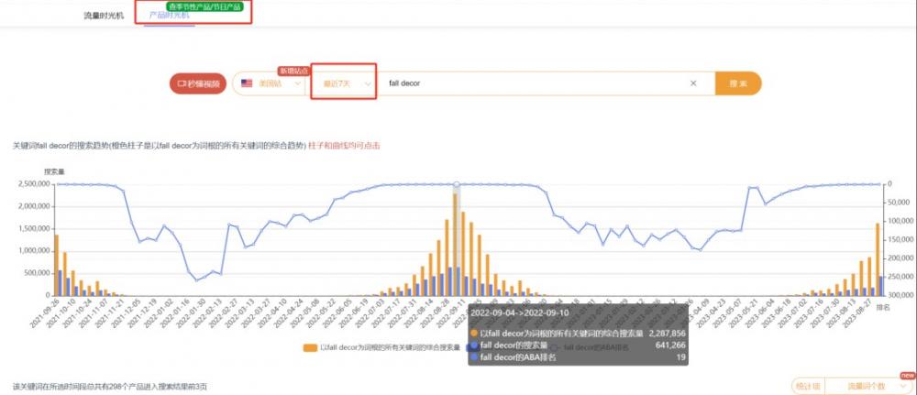Screen dimensions: 917x395
Task: Toggle the fall decor的ABA排名 legend item
Action: (x=590, y=347)
